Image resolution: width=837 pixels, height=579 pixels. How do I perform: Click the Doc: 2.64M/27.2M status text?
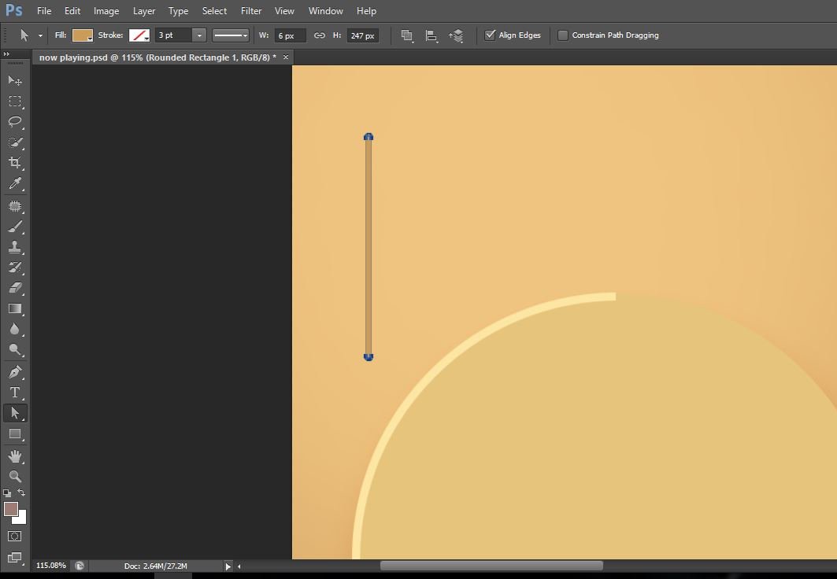click(x=155, y=566)
